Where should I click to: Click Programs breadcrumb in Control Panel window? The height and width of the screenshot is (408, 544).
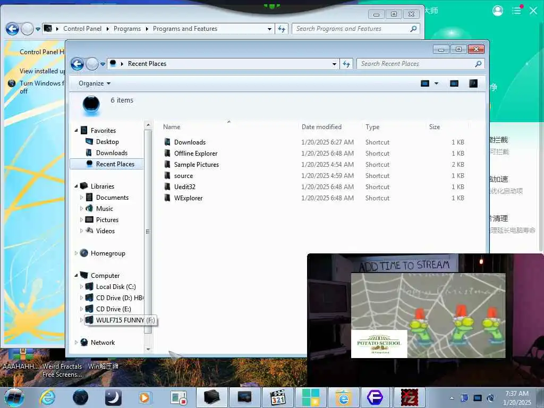click(127, 29)
